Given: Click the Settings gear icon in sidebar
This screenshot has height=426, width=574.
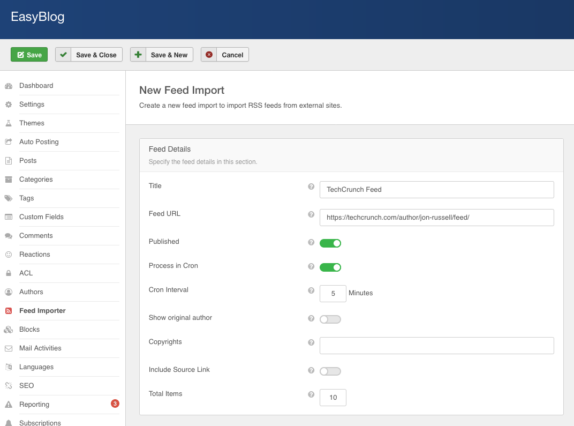Looking at the screenshot, I should click(9, 104).
